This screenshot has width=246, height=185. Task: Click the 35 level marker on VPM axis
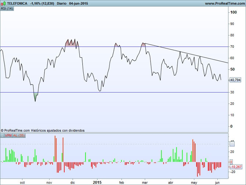(x=232, y=144)
